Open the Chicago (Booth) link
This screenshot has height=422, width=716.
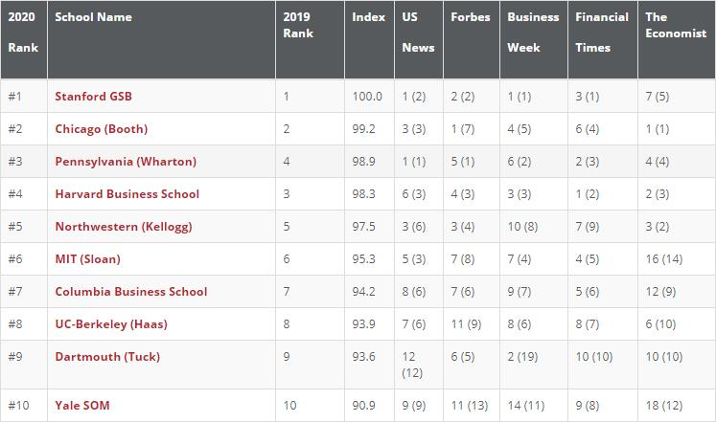pyautogui.click(x=102, y=129)
